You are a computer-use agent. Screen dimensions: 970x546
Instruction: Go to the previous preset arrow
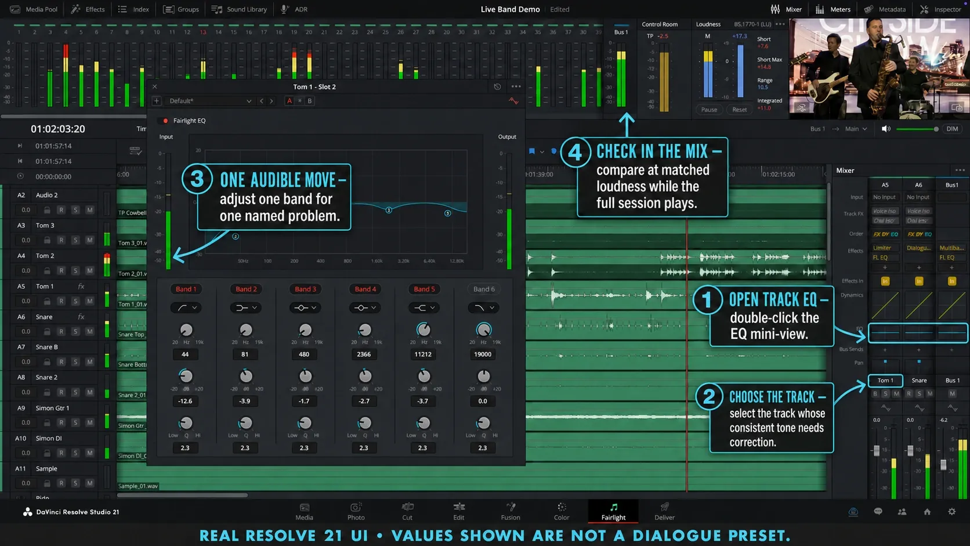coord(262,101)
